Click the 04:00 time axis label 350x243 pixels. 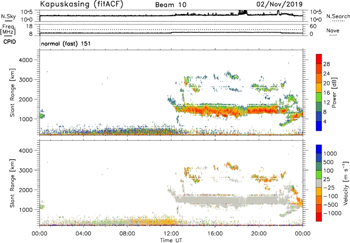click(83, 234)
